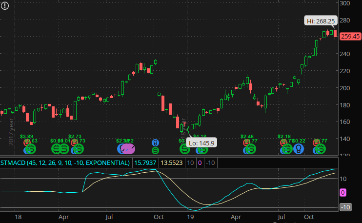Viewport: 362px width, 223px height.
Task: Click the earnings icon under the $2.18 label
Action: (283, 143)
